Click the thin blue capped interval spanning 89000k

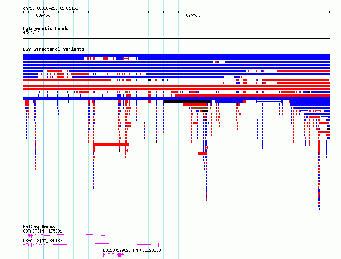coord(194,80)
